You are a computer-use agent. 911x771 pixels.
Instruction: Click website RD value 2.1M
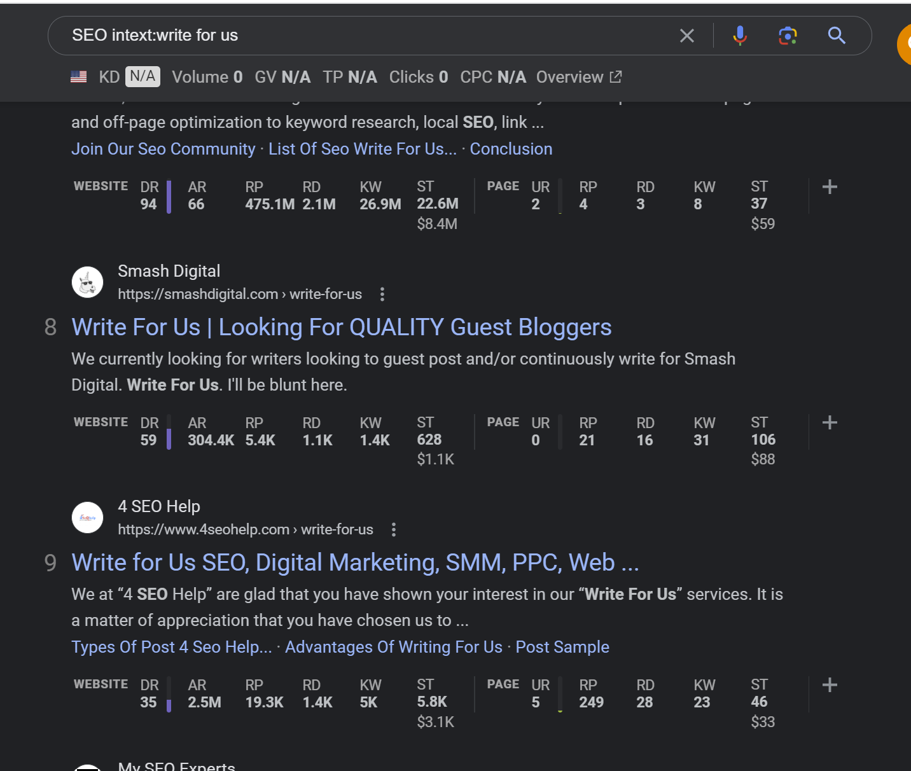coord(319,204)
